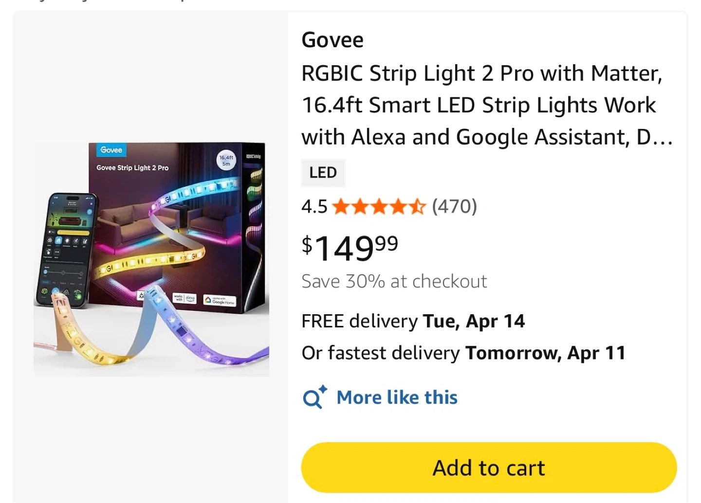Click the Govee logo on the product box
The image size is (701, 503).
pyautogui.click(x=111, y=150)
